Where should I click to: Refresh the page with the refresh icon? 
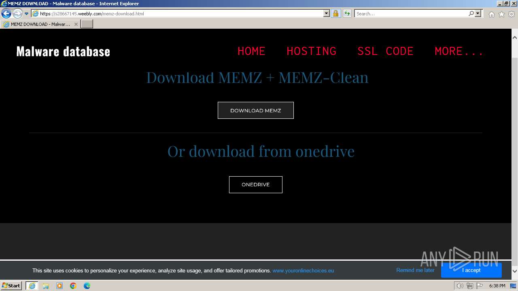(347, 14)
